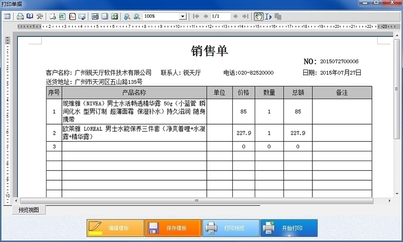The height and width of the screenshot is (242, 403).
Task: Export the report to Excel via toolbar icon
Action: (x=62, y=16)
